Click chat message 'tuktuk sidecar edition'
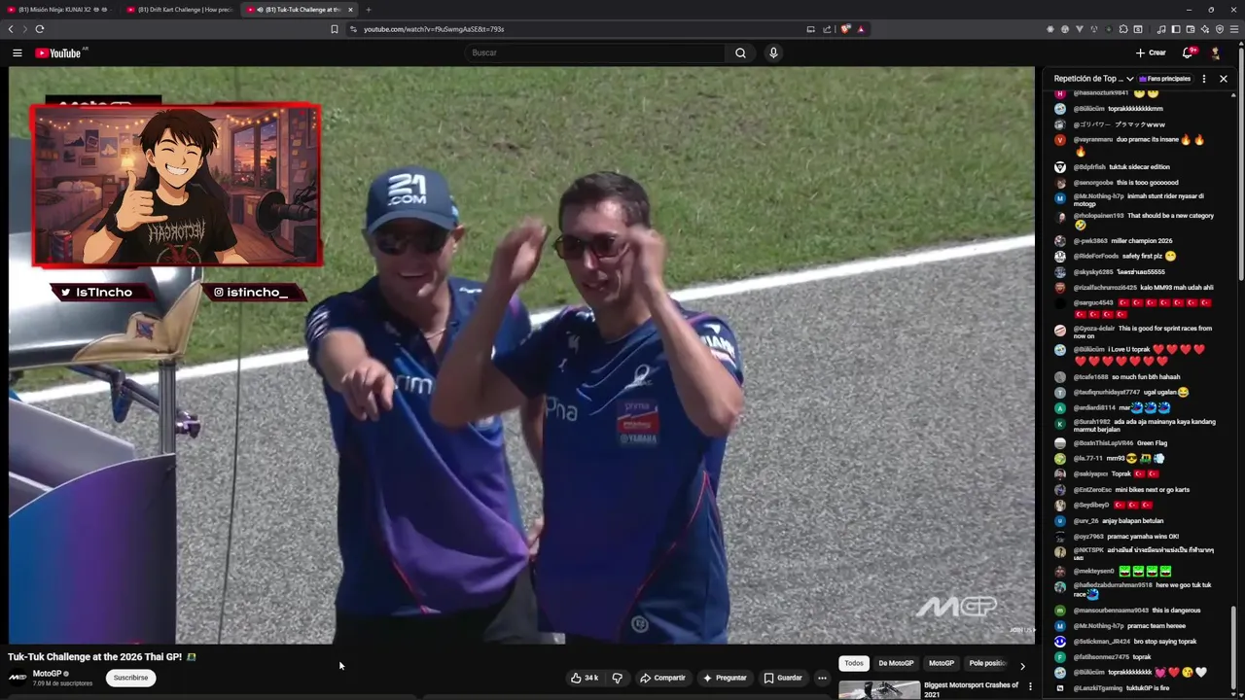The width and height of the screenshot is (1245, 700). pyautogui.click(x=1139, y=167)
